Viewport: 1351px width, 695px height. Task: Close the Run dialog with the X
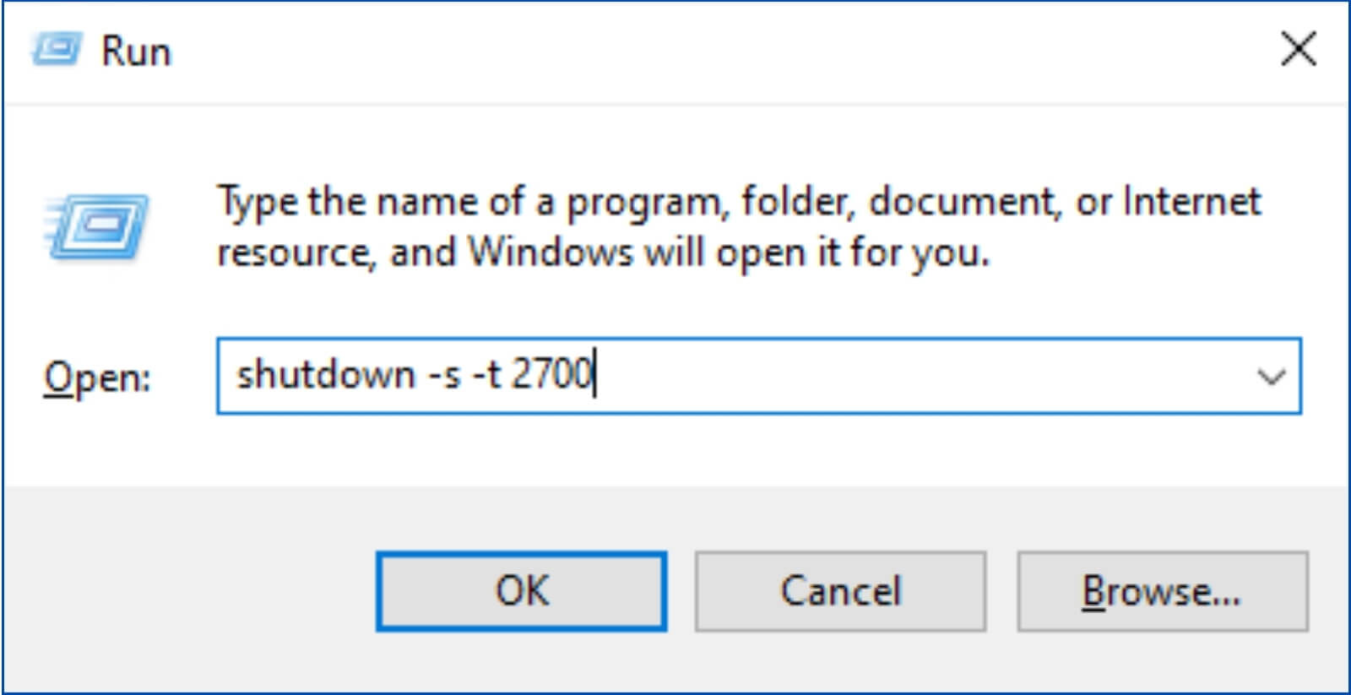click(x=1298, y=49)
